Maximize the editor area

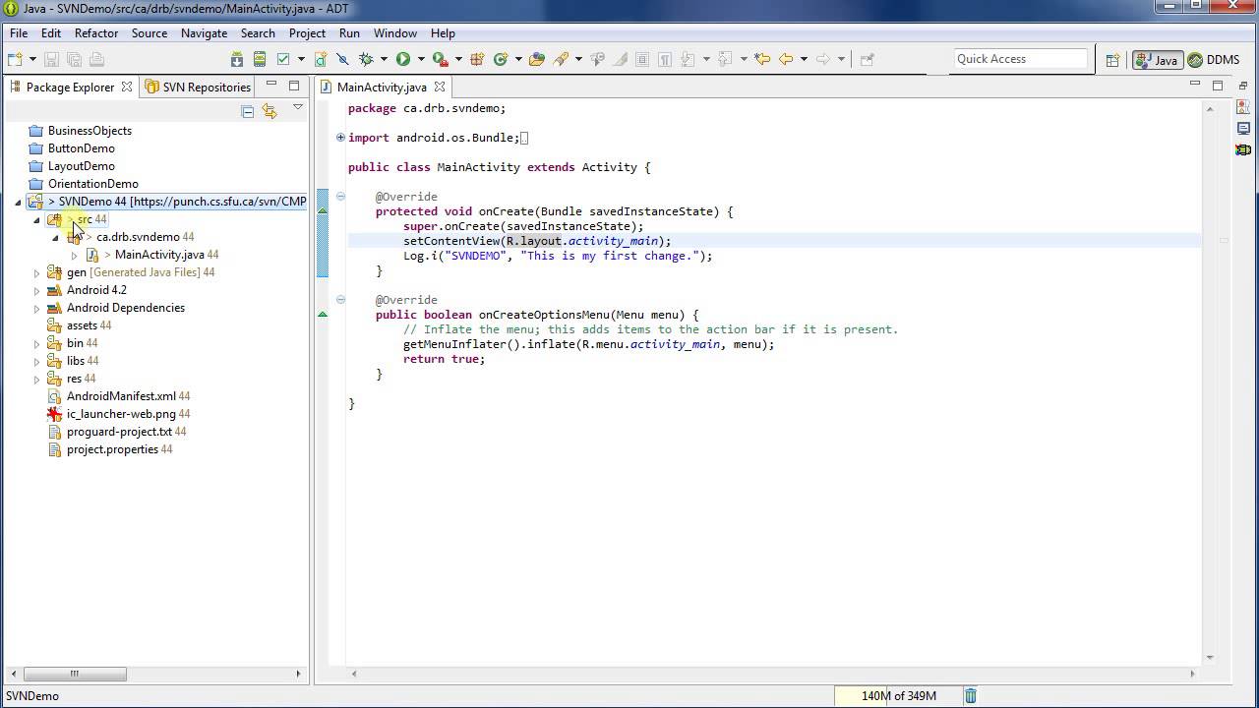1218,86
